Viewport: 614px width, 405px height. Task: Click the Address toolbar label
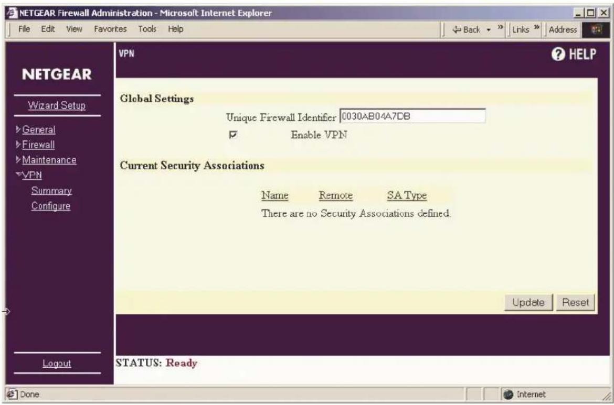tap(563, 30)
